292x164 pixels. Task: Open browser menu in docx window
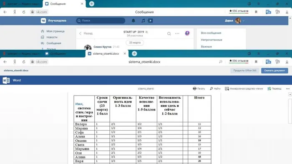[x=259, y=54]
